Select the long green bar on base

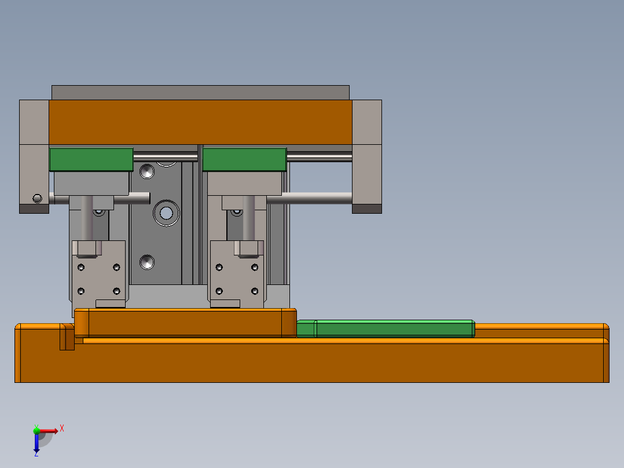[x=386, y=329]
